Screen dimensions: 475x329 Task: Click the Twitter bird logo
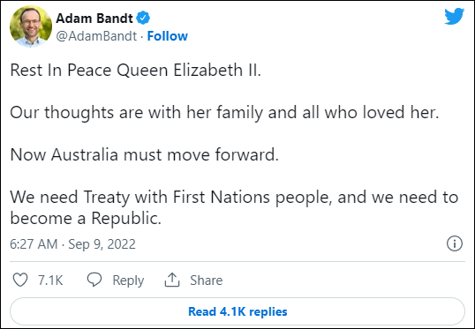(x=454, y=17)
